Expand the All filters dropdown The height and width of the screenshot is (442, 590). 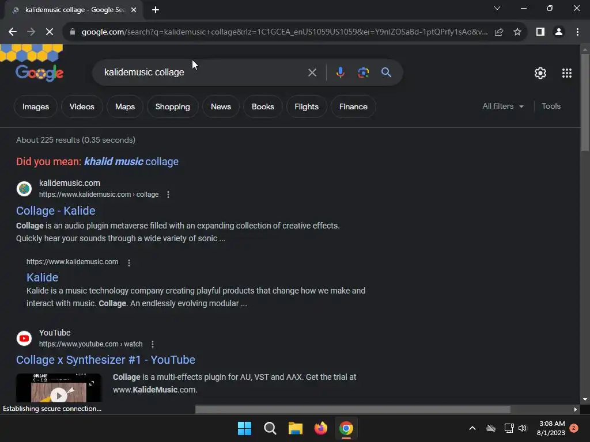click(x=503, y=106)
